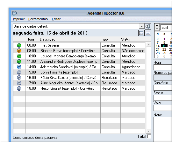Viewport: 172px width, 142px height.
Task: Click the Convênio input field
Action: [x=163, y=88]
